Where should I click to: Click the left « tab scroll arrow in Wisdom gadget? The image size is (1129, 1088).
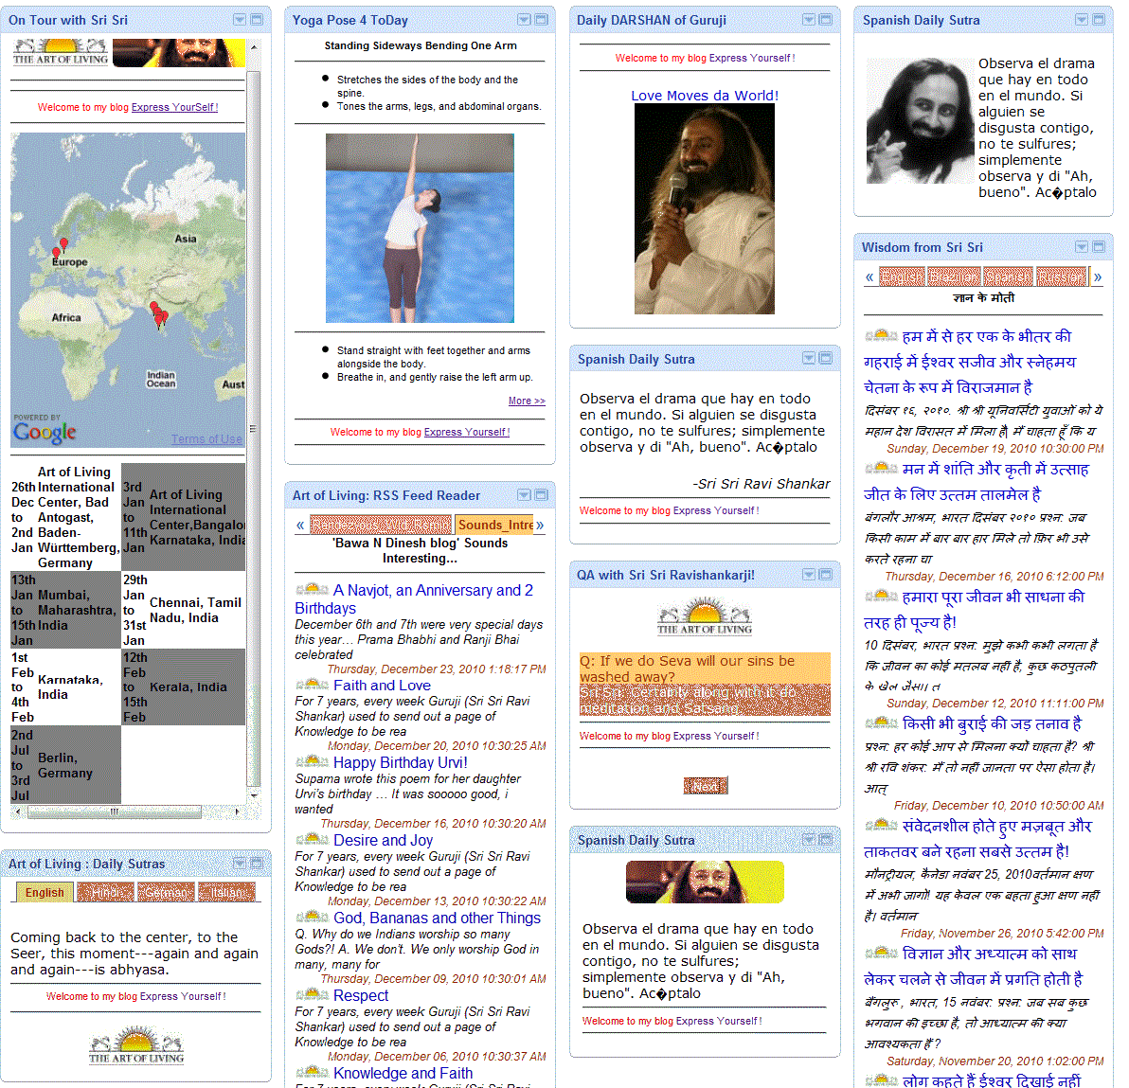point(869,276)
